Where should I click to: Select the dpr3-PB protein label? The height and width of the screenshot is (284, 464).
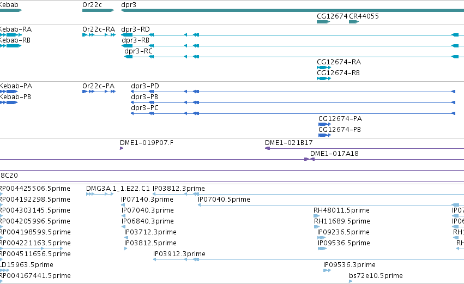[x=144, y=97]
